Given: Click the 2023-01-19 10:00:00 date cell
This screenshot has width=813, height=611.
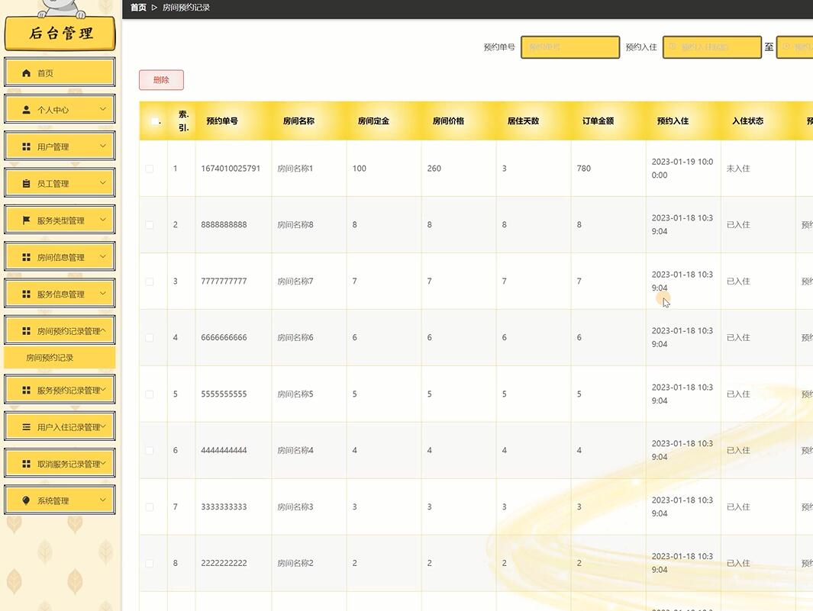Looking at the screenshot, I should click(682, 169).
